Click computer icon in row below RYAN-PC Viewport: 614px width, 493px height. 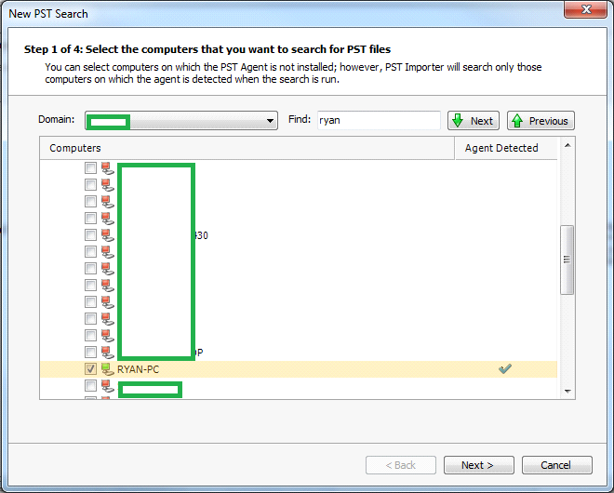(107, 386)
